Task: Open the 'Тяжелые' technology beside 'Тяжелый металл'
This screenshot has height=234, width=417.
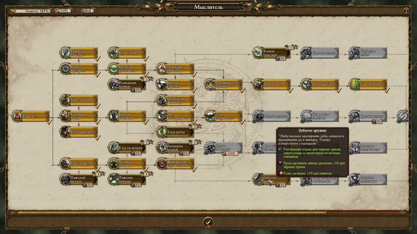Action: pos(127,179)
